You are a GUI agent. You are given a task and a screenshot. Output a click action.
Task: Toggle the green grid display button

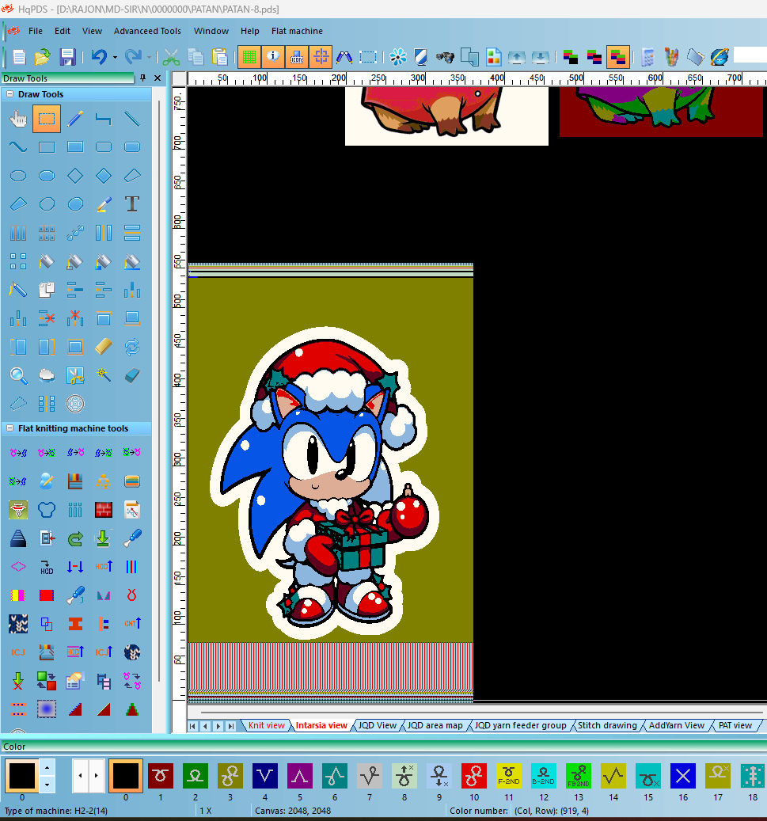[x=249, y=57]
